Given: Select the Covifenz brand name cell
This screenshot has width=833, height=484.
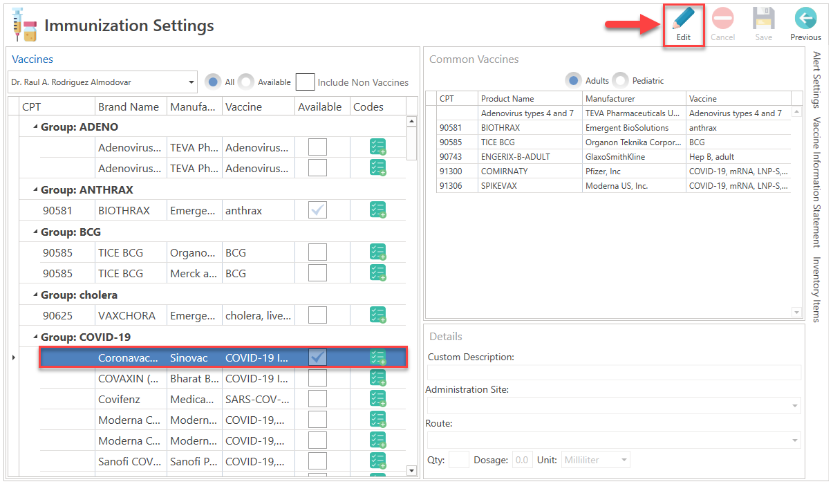Looking at the screenshot, I should coord(131,399).
